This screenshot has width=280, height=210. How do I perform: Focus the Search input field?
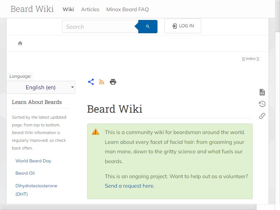tap(100, 27)
